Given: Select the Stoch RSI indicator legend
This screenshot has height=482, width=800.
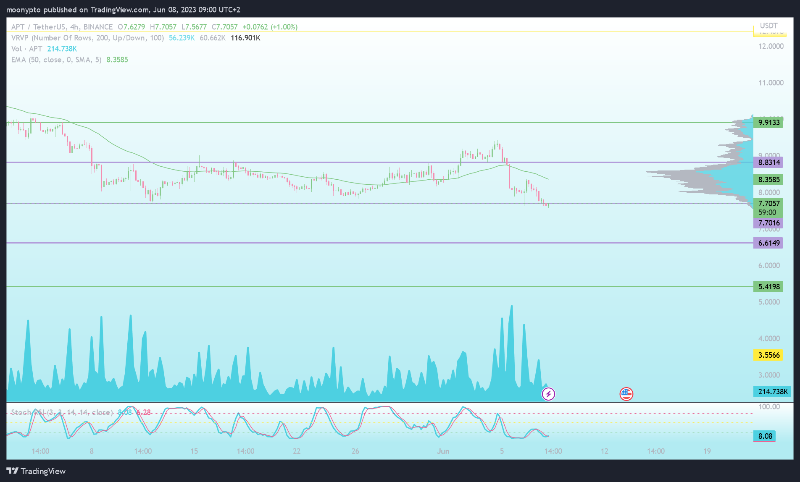Looking at the screenshot, I should click(x=62, y=412).
